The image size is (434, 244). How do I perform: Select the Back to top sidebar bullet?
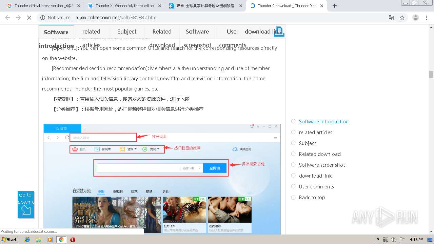point(293,197)
